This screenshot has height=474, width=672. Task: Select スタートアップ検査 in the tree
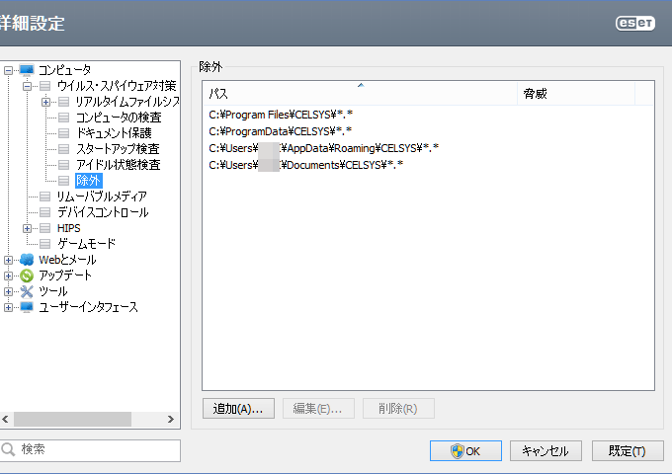click(118, 149)
